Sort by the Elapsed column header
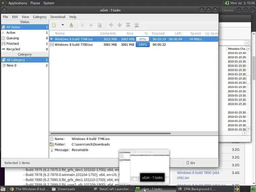 [158, 33]
